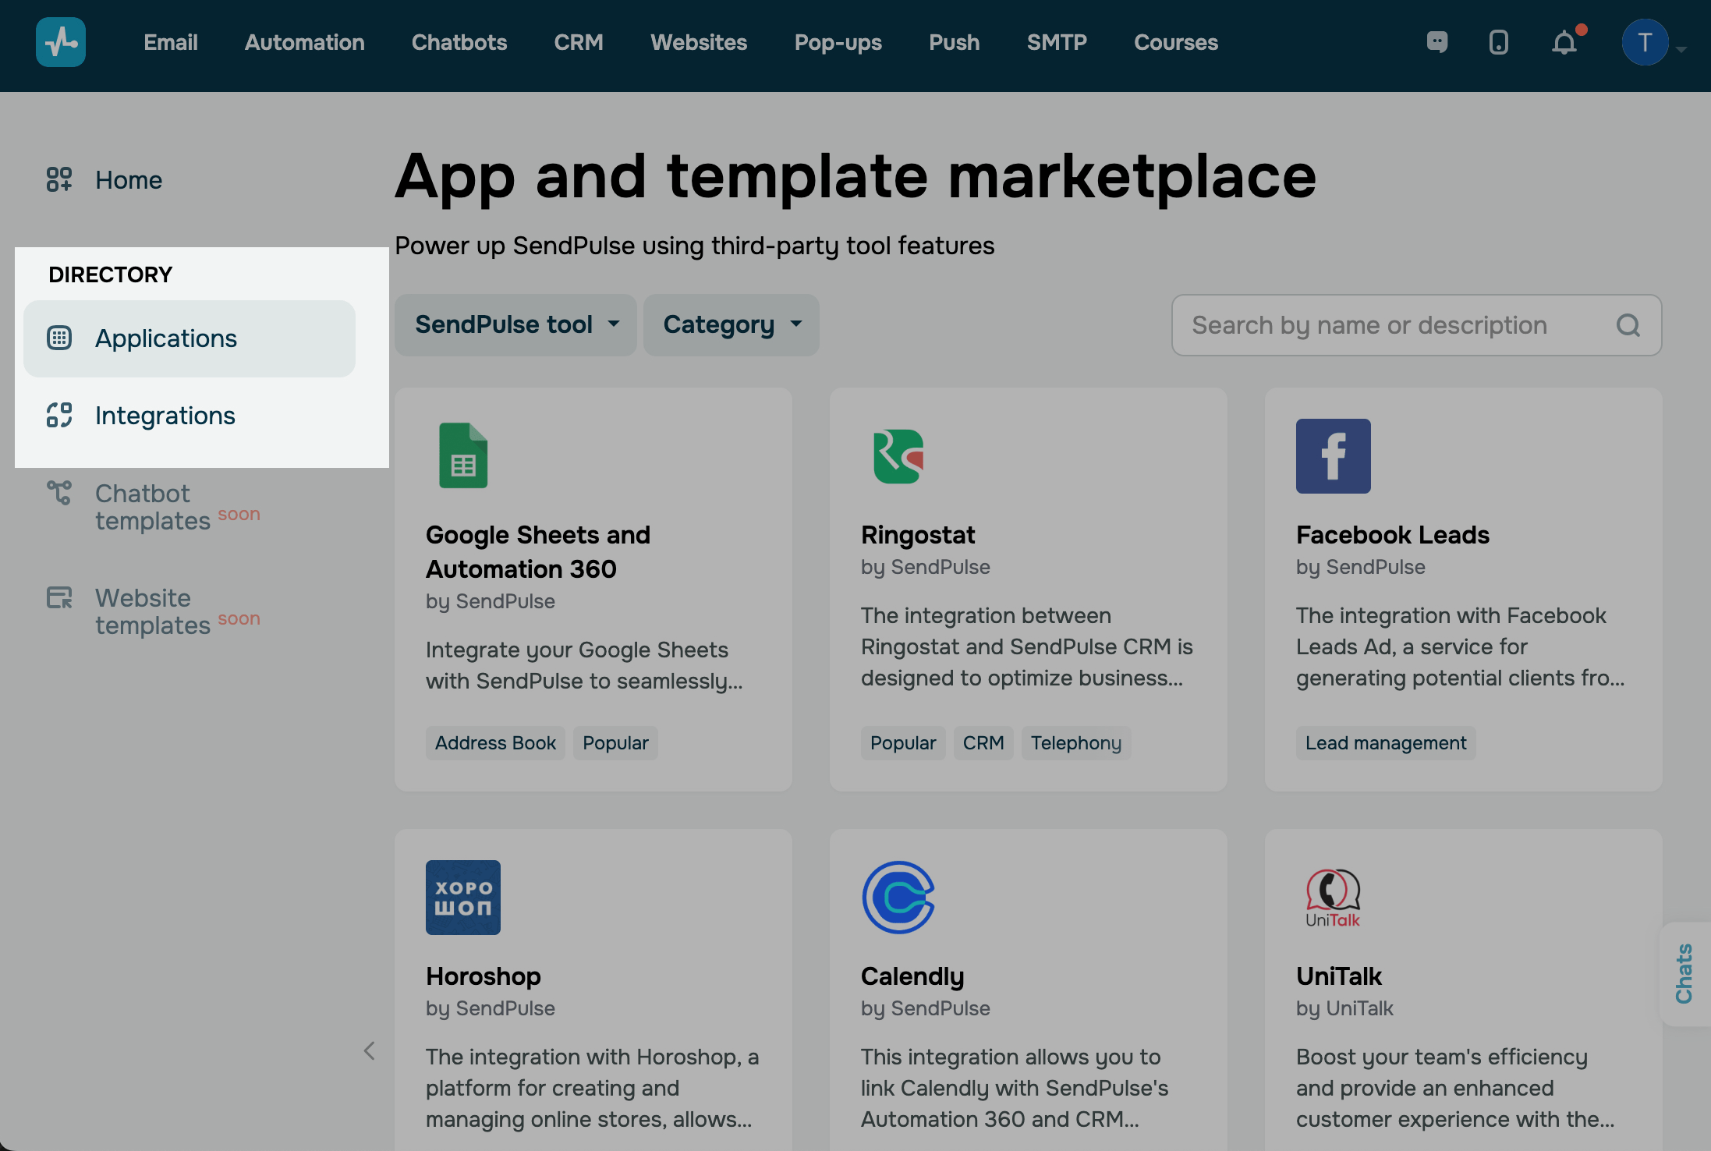Screen dimensions: 1711x1151
Task: Select Integrations in the directory
Action: [165, 416]
